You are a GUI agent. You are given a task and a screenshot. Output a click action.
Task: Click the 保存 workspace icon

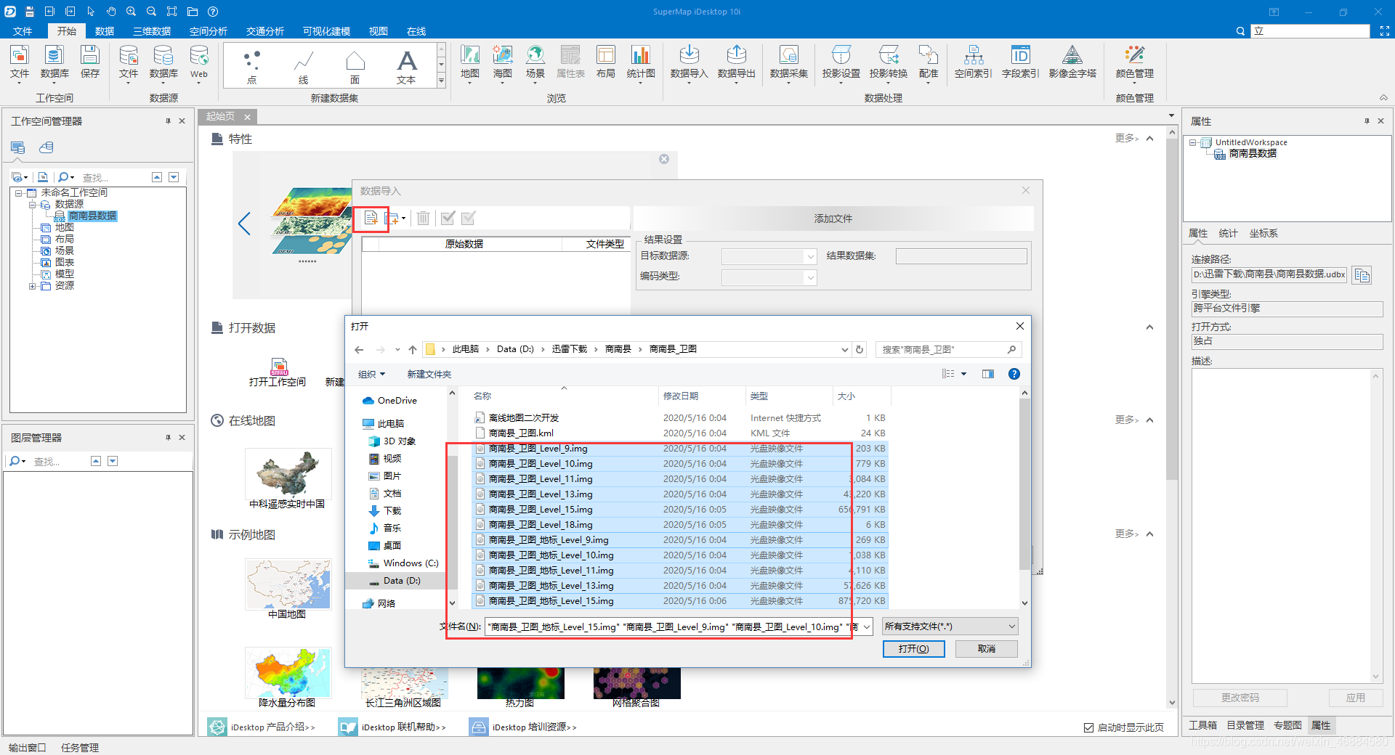89,61
